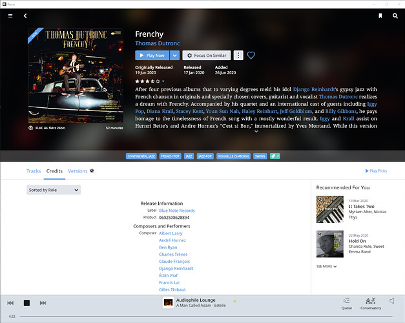The image size is (405, 323).
Task: Expand the album review text chevron
Action: click(x=256, y=132)
